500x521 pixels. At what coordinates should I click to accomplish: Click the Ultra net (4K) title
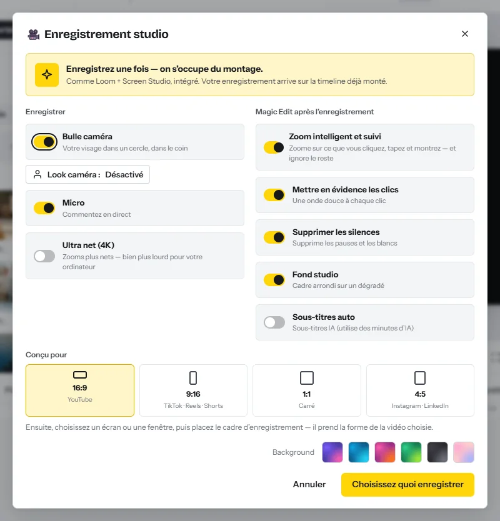point(88,246)
